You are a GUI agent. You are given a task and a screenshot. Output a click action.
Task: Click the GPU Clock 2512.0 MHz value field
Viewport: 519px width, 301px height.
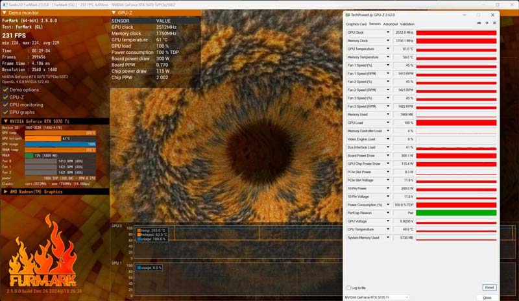pyautogui.click(x=404, y=32)
